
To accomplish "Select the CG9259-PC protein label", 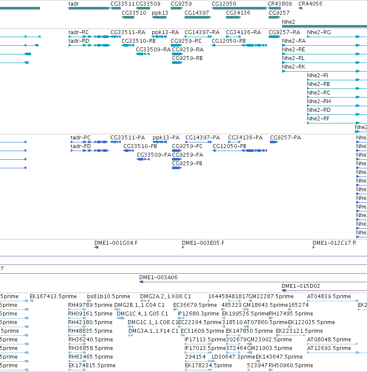I will pyautogui.click(x=187, y=146).
